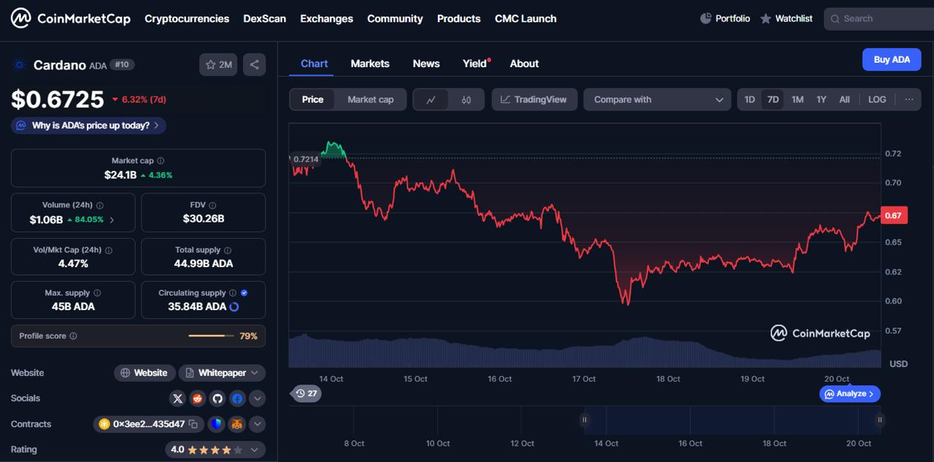Open the Exchanges menu in top navigation
This screenshot has height=462, width=934.
[326, 18]
